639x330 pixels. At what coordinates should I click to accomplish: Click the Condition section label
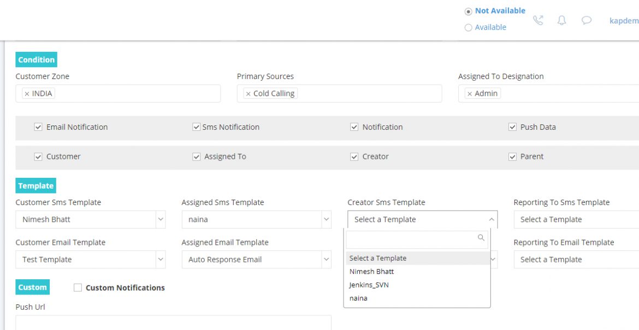(x=36, y=59)
